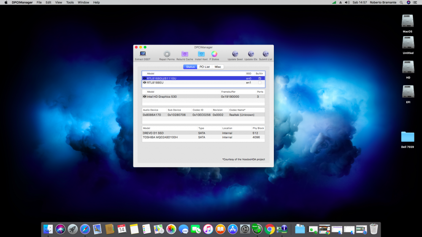Click the Roberto Bramante user menu
This screenshot has height=237, width=422.
[x=383, y=3]
